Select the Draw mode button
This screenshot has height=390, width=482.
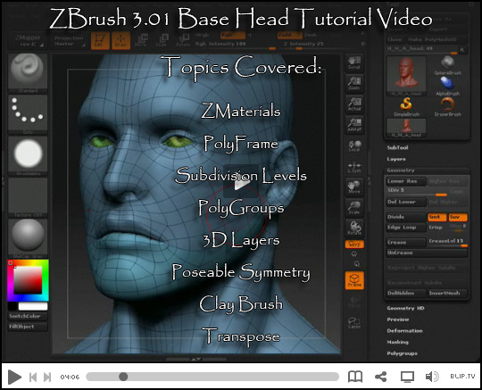pos(120,40)
